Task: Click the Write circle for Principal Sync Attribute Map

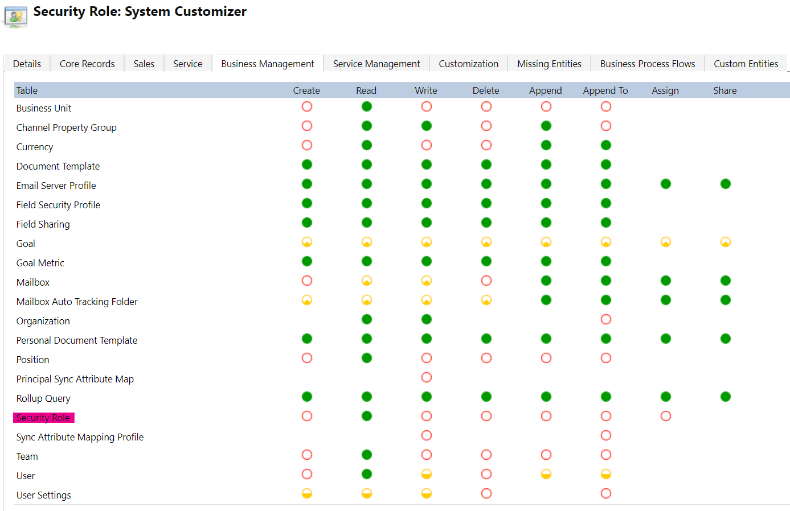Action: point(426,377)
